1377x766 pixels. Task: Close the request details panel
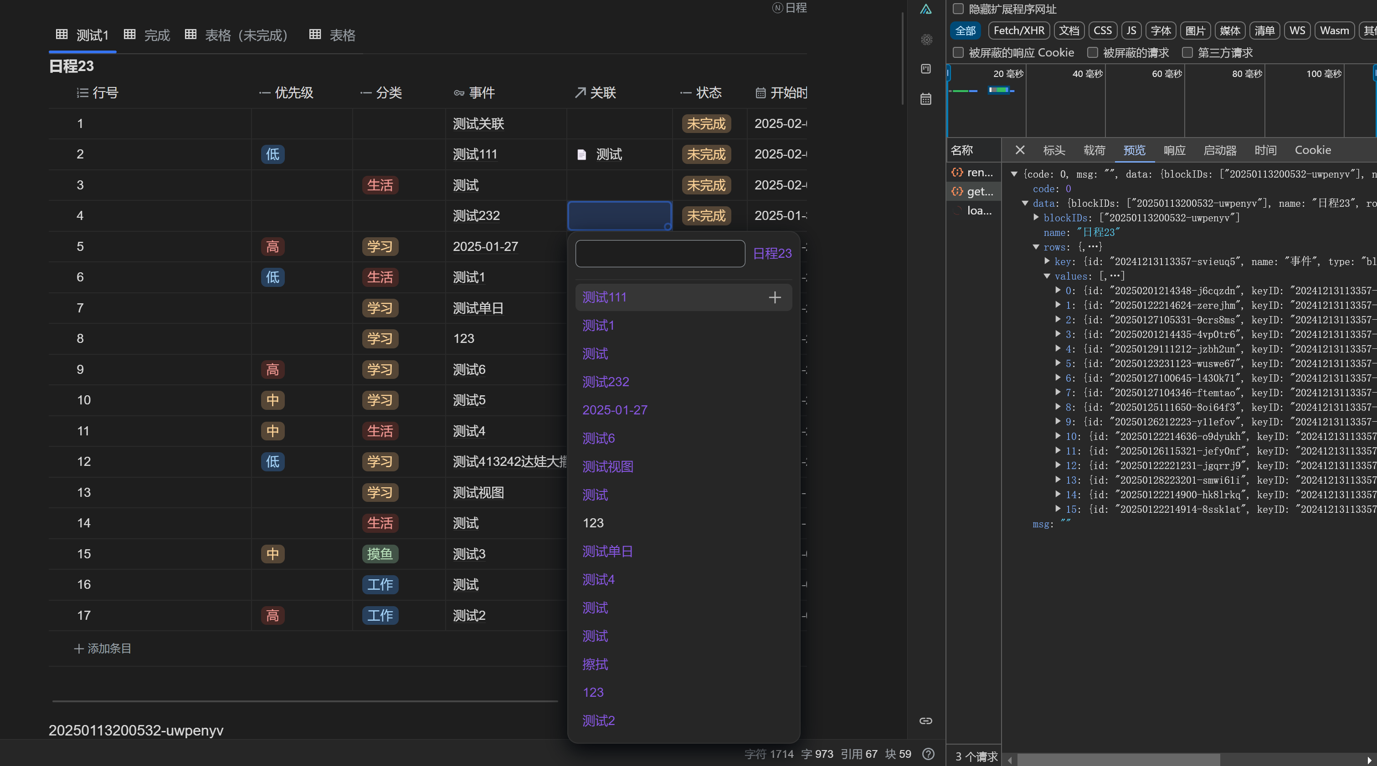(1020, 150)
